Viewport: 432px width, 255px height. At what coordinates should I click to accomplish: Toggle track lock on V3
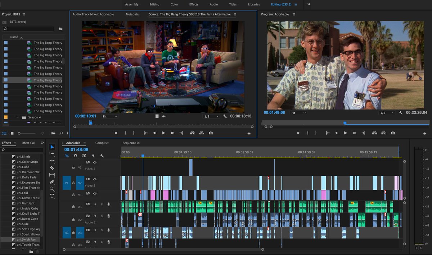pyautogui.click(x=73, y=167)
